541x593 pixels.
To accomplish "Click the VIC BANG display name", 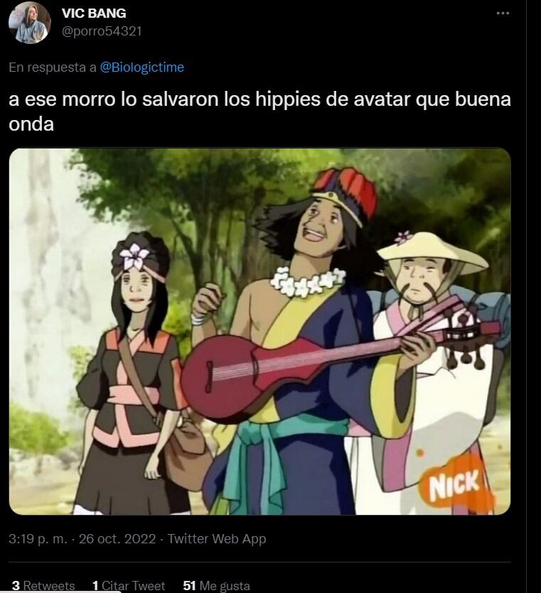I will click(94, 13).
